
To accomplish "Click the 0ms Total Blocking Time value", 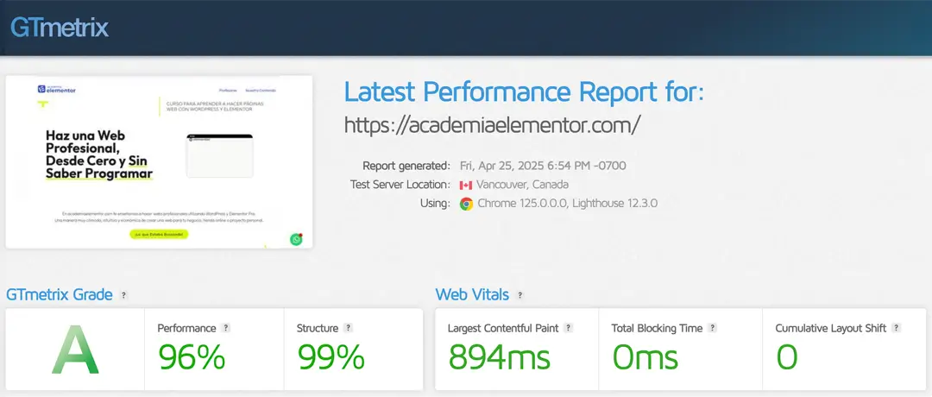I will 645,357.
